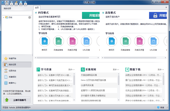Expand the 示例 folder tree arrow

tap(4, 17)
